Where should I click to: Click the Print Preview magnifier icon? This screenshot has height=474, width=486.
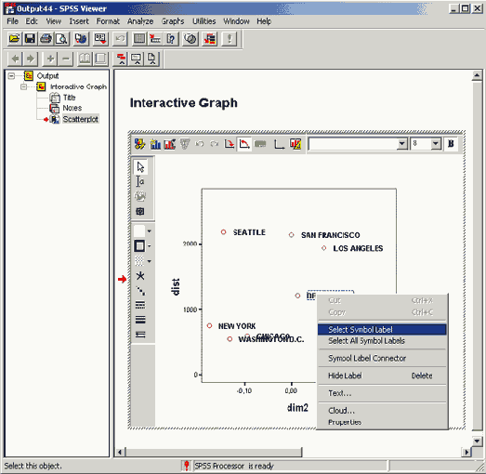point(61,39)
